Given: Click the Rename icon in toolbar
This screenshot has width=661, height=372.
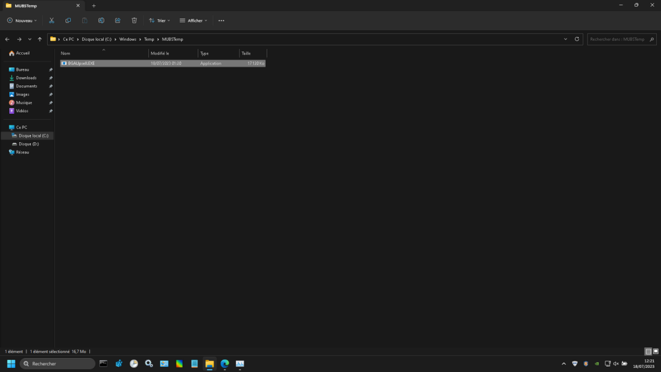Looking at the screenshot, I should (101, 20).
